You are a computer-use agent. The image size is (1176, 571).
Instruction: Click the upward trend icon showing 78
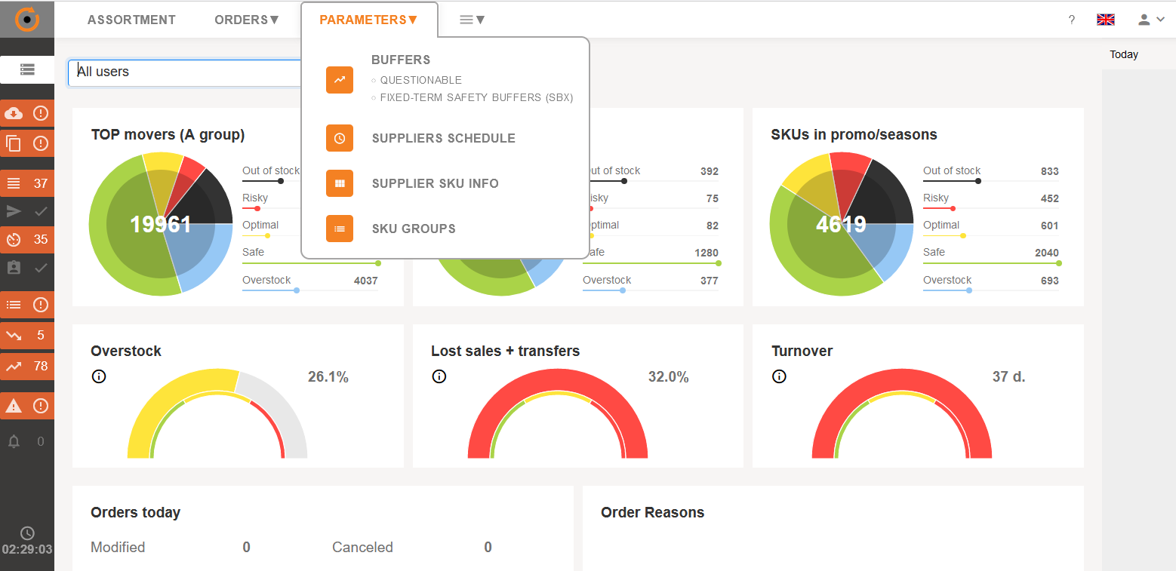[14, 367]
